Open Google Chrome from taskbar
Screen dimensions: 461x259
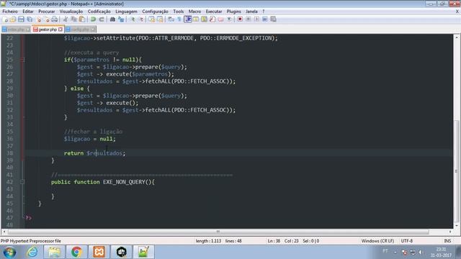point(76,253)
